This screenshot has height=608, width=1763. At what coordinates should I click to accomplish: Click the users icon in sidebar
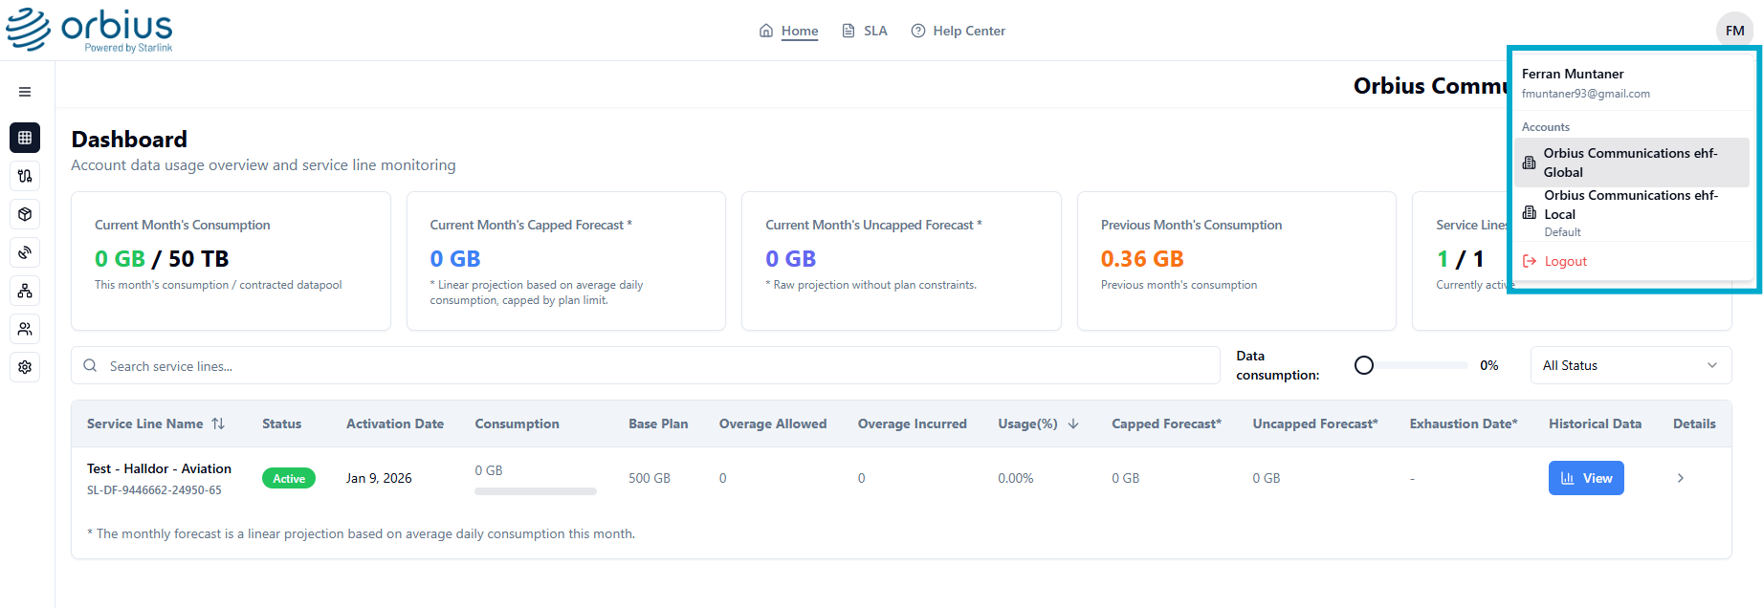[x=25, y=329]
